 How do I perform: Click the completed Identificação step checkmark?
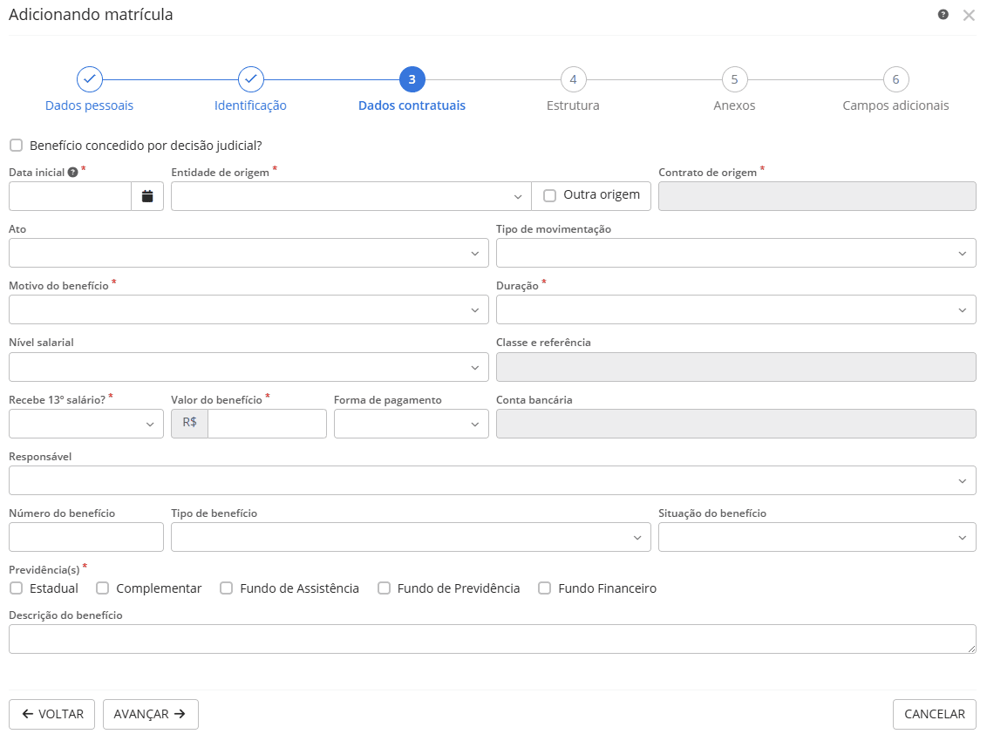[x=251, y=79]
